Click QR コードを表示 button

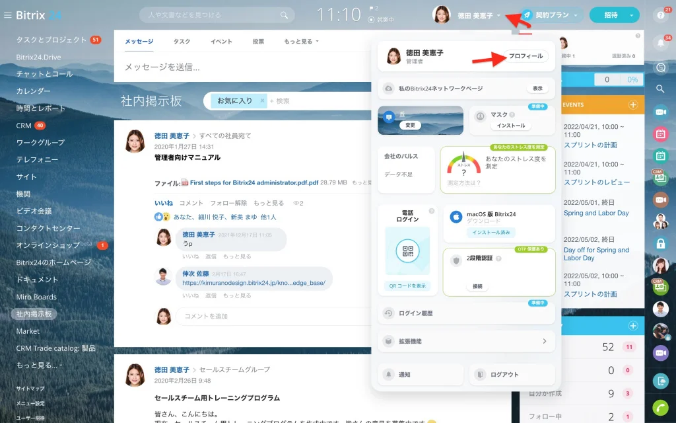point(407,286)
